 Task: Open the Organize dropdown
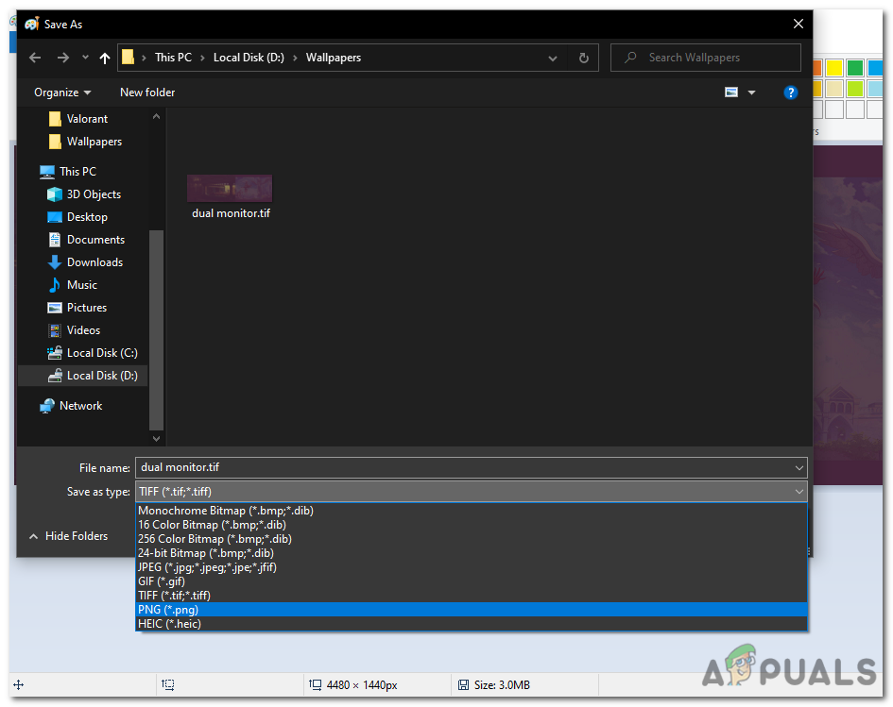coord(61,92)
